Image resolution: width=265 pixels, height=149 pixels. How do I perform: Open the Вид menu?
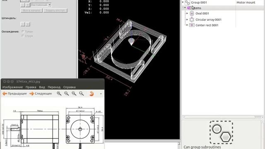point(42,87)
